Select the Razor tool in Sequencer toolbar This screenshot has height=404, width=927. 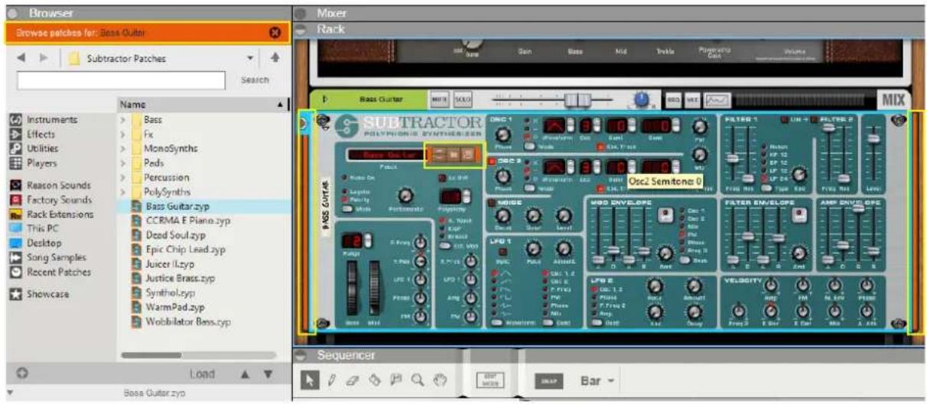pyautogui.click(x=376, y=379)
